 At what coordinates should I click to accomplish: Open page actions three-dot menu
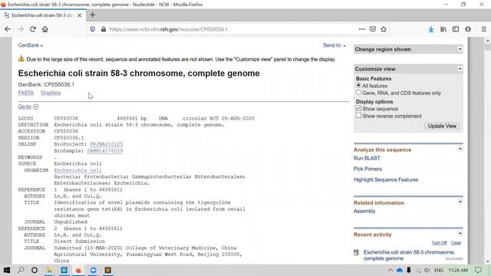point(362,29)
